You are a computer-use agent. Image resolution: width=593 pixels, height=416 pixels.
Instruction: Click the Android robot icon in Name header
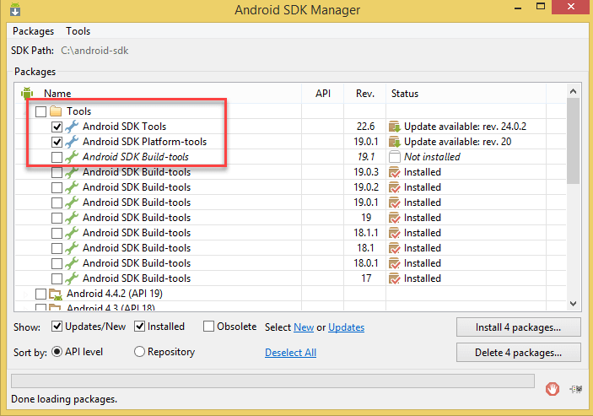[26, 94]
